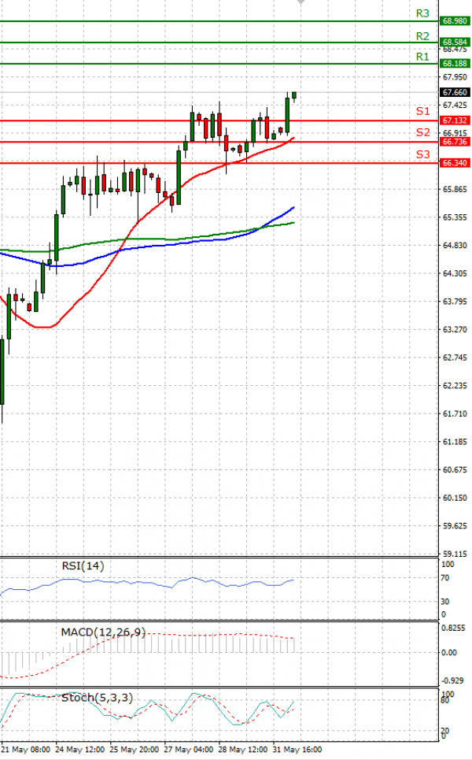472x760 pixels.
Task: Select the 66.736 support price tag
Action: pos(455,142)
